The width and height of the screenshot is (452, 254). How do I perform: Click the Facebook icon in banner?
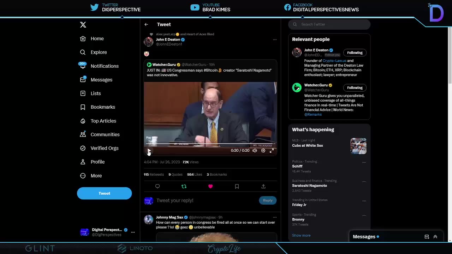pyautogui.click(x=287, y=7)
